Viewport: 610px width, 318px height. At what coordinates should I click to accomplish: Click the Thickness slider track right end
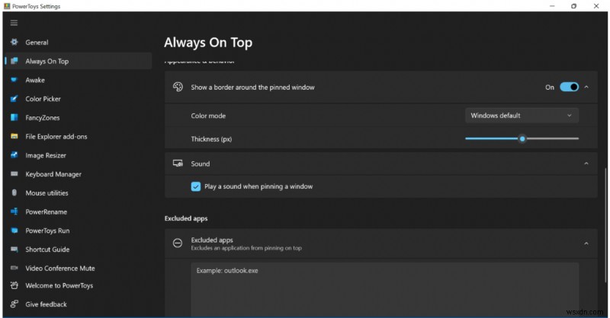click(576, 138)
